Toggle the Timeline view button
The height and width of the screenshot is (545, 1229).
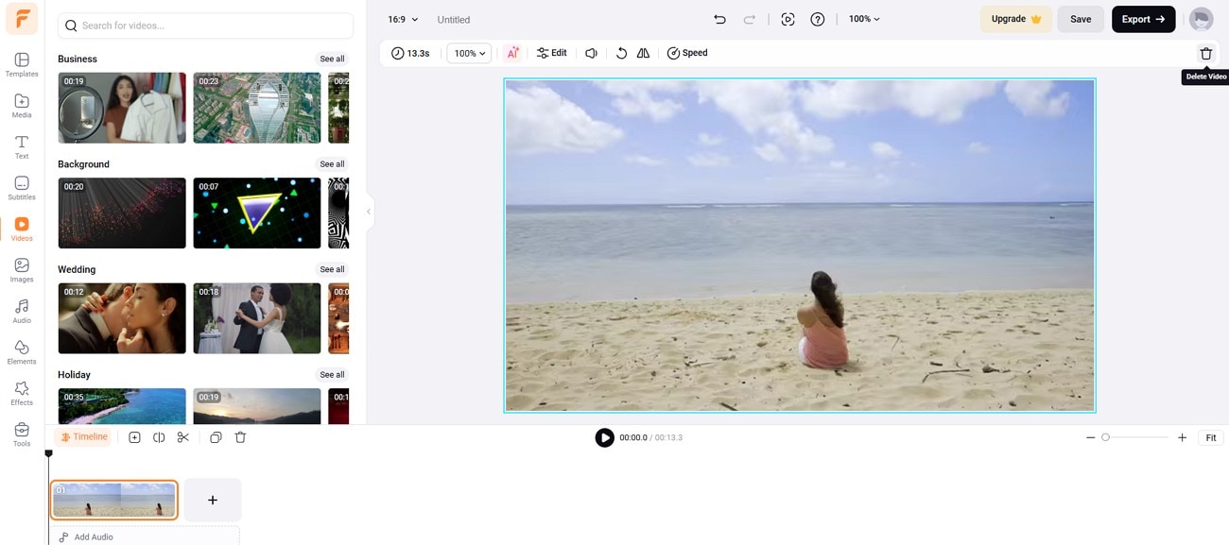pyautogui.click(x=83, y=437)
